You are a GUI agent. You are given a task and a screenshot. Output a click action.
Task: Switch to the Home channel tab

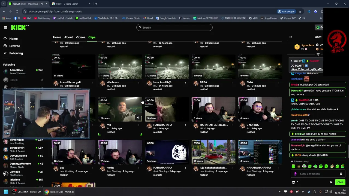click(x=57, y=37)
